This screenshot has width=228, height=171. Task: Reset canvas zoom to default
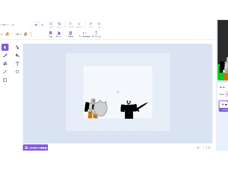(x=203, y=148)
